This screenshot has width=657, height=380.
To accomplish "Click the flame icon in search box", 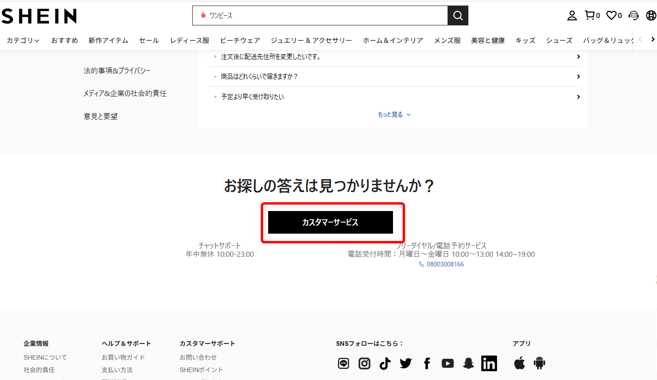I will 203,15.
